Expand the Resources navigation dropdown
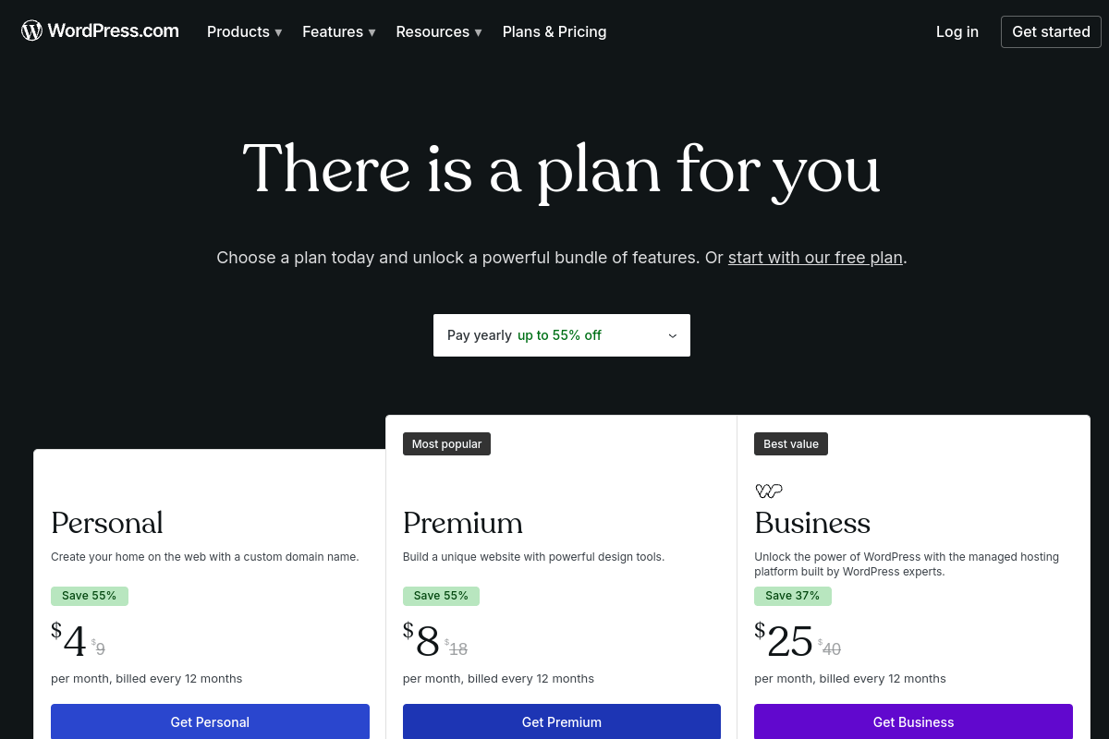Image resolution: width=1109 pixels, height=739 pixels. click(x=439, y=31)
